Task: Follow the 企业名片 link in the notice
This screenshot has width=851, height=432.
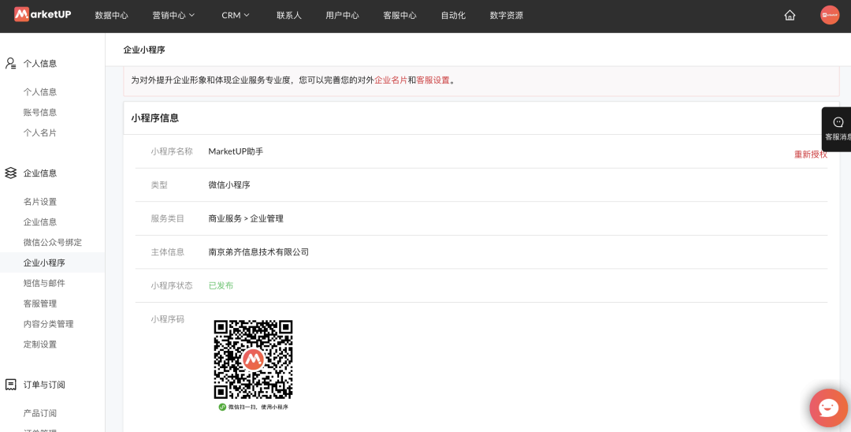Action: pos(391,80)
